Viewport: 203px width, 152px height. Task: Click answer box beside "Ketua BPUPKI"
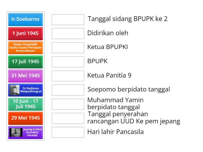[x=67, y=47]
